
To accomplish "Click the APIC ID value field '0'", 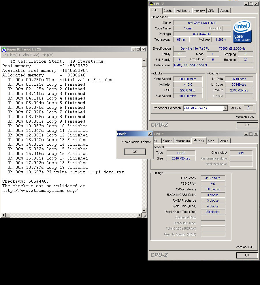I will [248, 108].
